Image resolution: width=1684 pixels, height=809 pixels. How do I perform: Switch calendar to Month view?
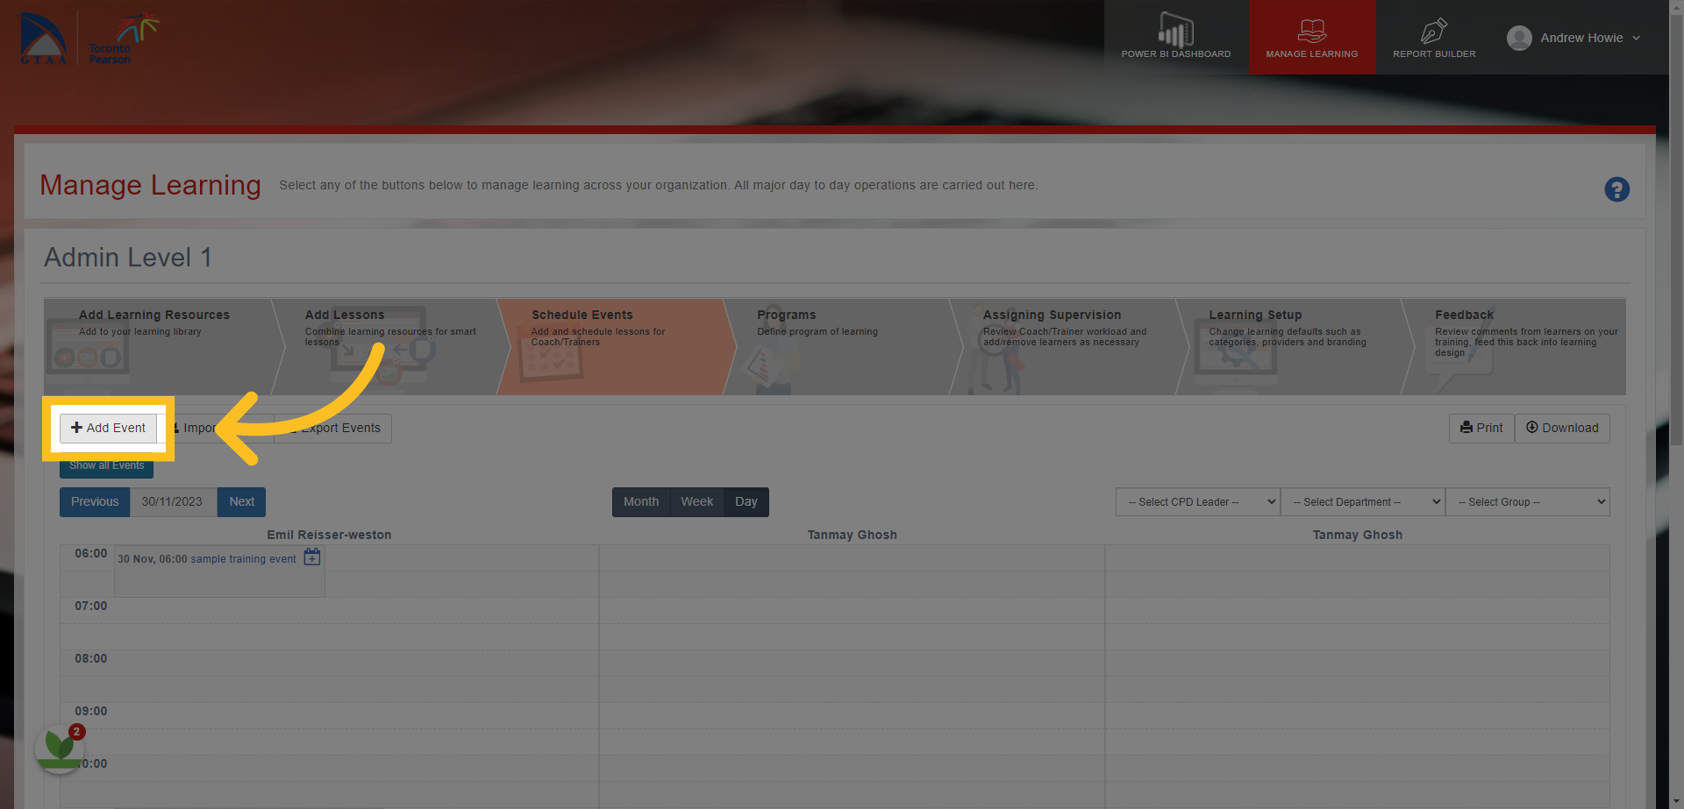coord(641,501)
